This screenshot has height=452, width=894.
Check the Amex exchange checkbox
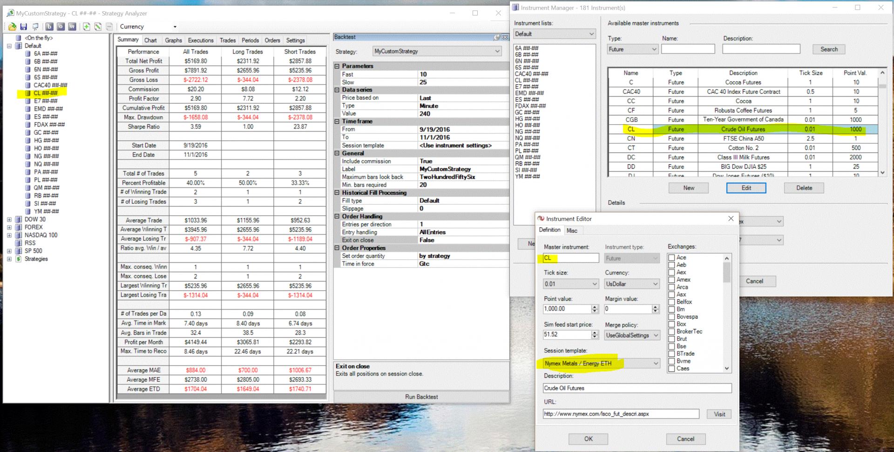(671, 280)
